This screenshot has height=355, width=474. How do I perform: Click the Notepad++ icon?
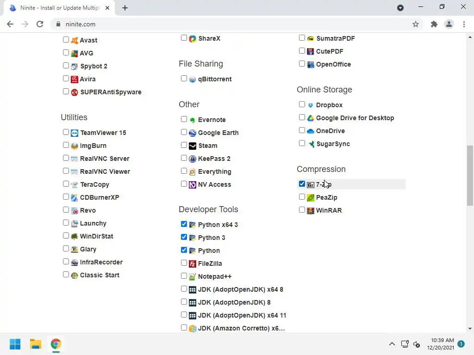point(193,276)
